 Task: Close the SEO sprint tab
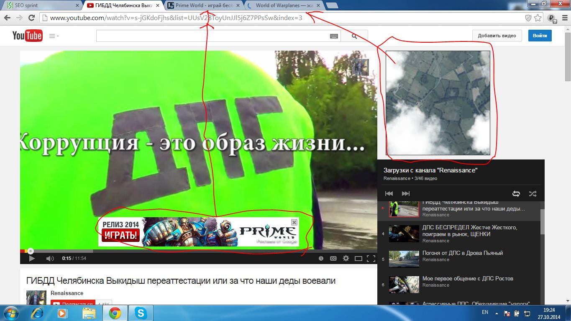click(x=76, y=5)
